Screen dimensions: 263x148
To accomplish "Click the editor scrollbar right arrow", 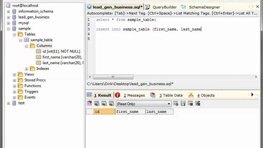I will point(256,77).
